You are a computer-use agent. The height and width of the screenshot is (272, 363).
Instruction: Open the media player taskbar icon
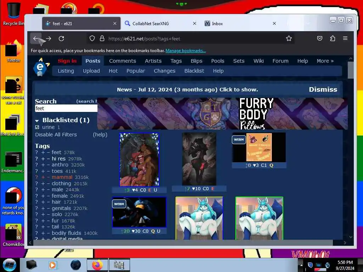52,265
